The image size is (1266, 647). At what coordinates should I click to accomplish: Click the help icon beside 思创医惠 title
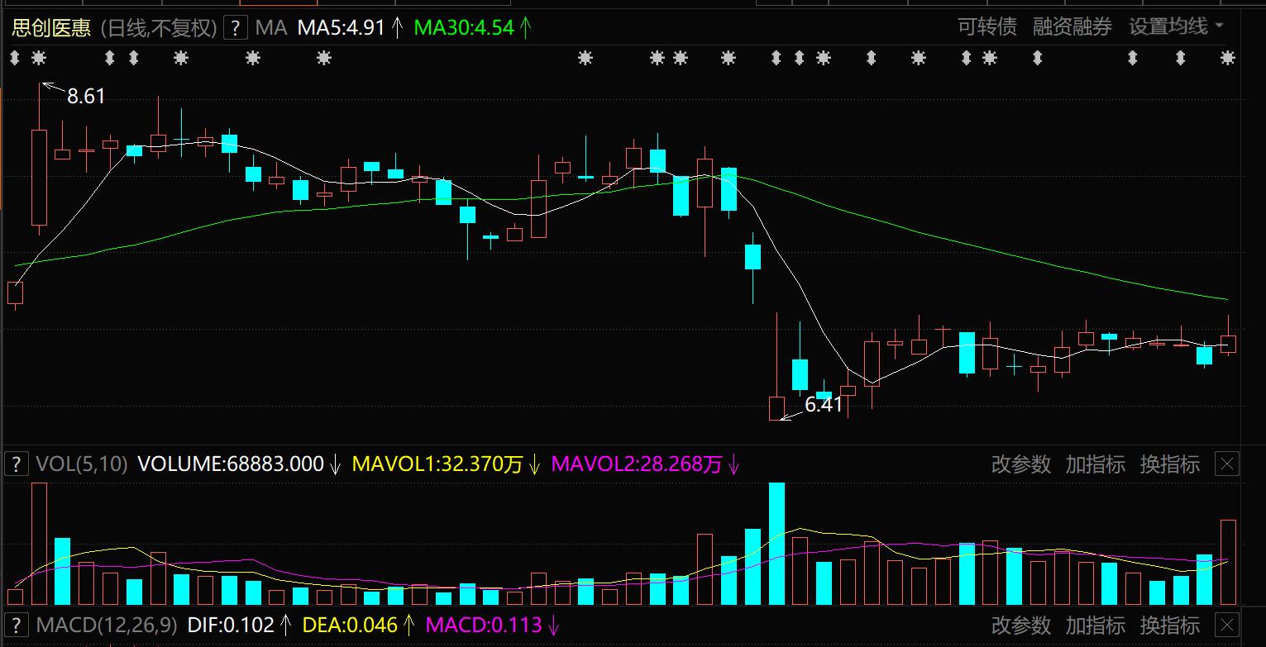236,28
